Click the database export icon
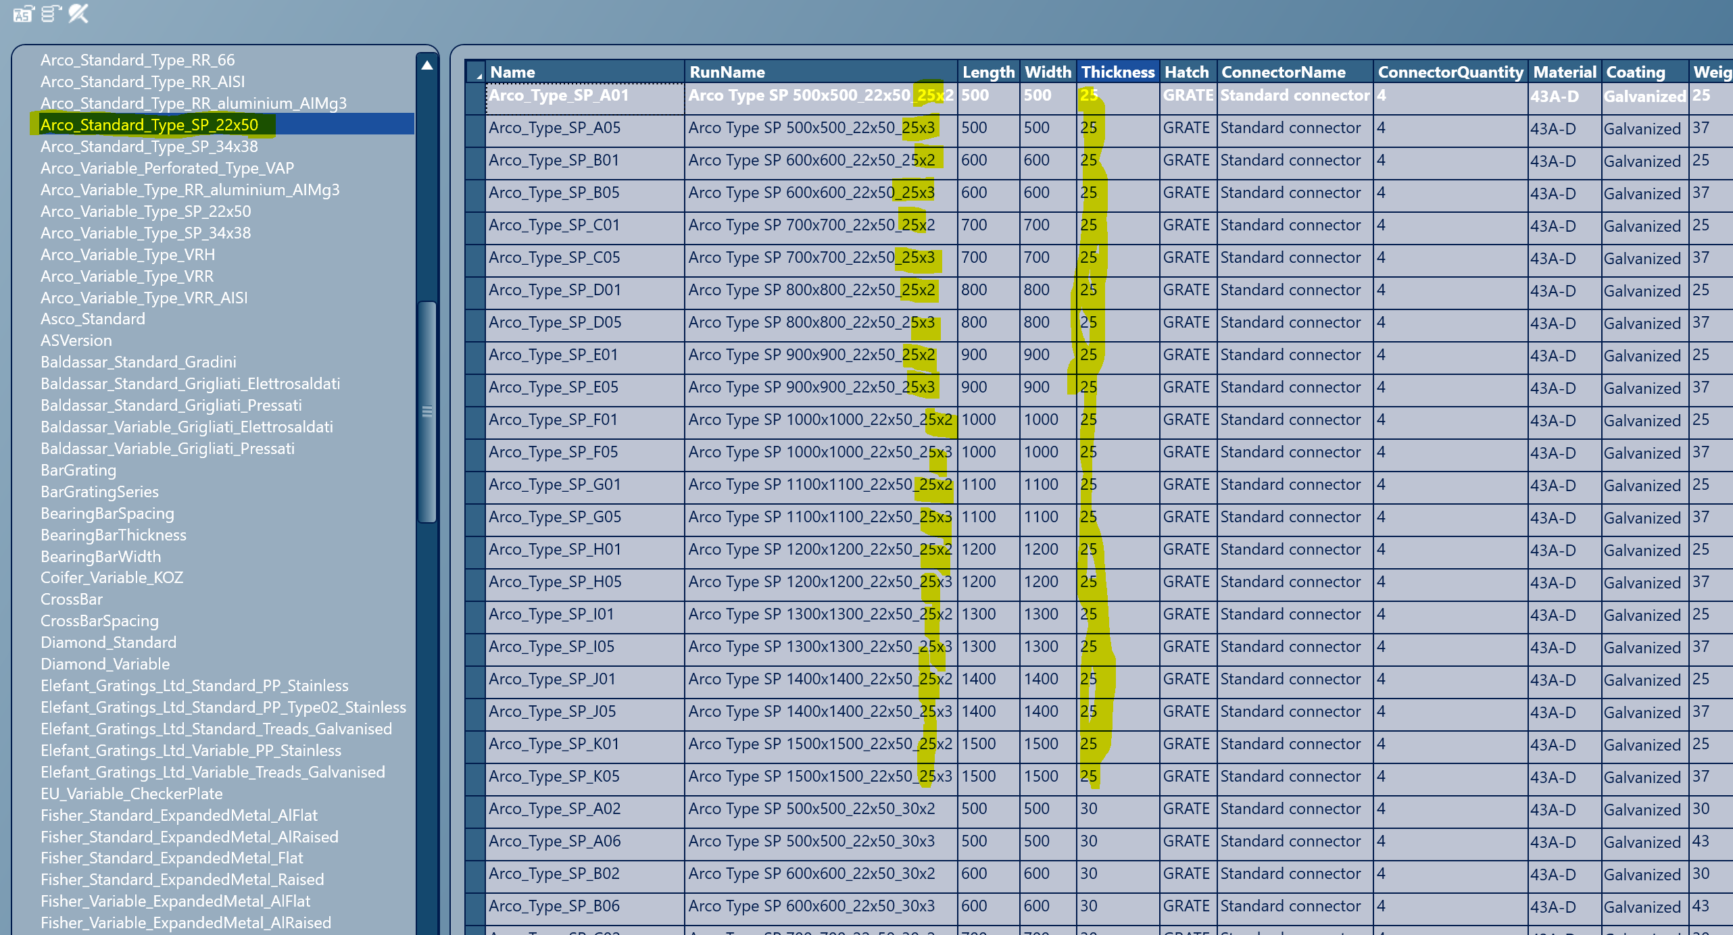The image size is (1733, 935). pyautogui.click(x=51, y=13)
